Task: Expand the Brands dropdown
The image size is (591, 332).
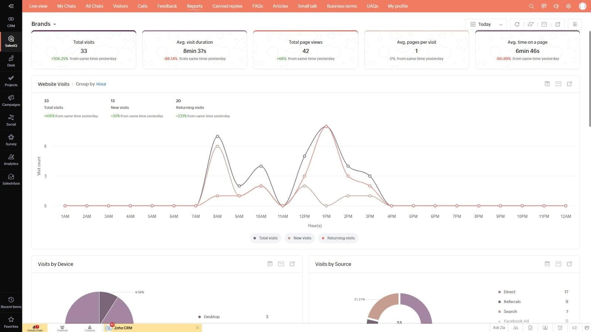Action: coord(44,24)
